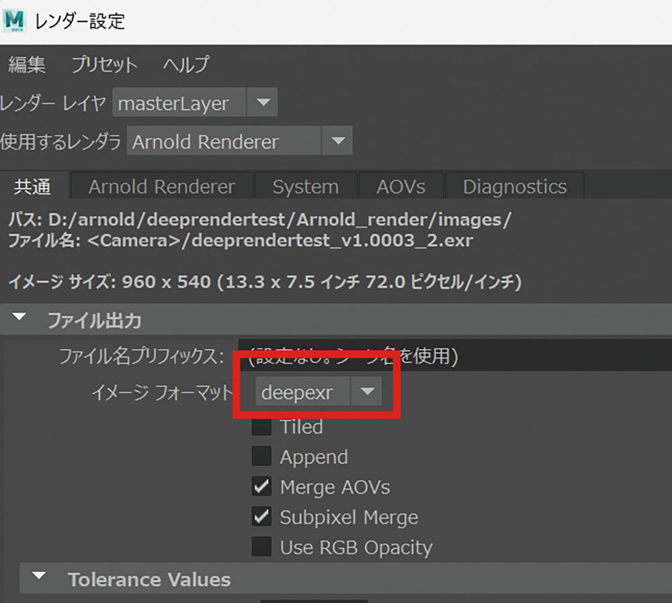
Task: Uncheck the Subpixel Merge option
Action: (261, 517)
